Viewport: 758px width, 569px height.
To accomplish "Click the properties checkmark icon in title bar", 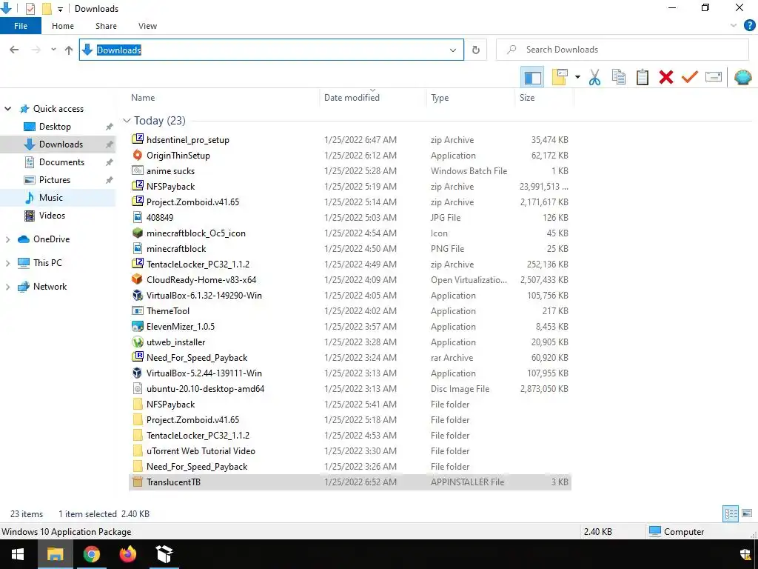I will [x=30, y=9].
